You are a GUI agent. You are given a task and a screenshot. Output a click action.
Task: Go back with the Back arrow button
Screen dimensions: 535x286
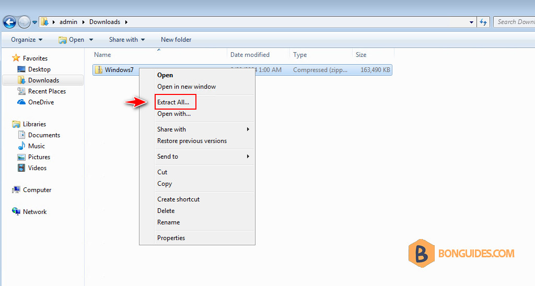9,22
